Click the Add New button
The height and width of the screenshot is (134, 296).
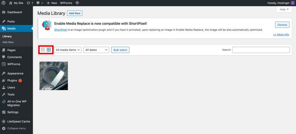click(75, 13)
